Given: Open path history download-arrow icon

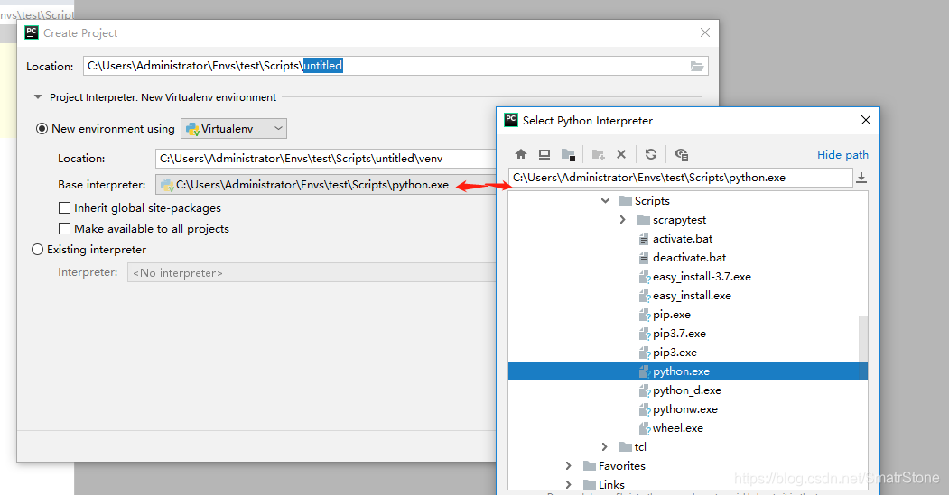Looking at the screenshot, I should 861,178.
